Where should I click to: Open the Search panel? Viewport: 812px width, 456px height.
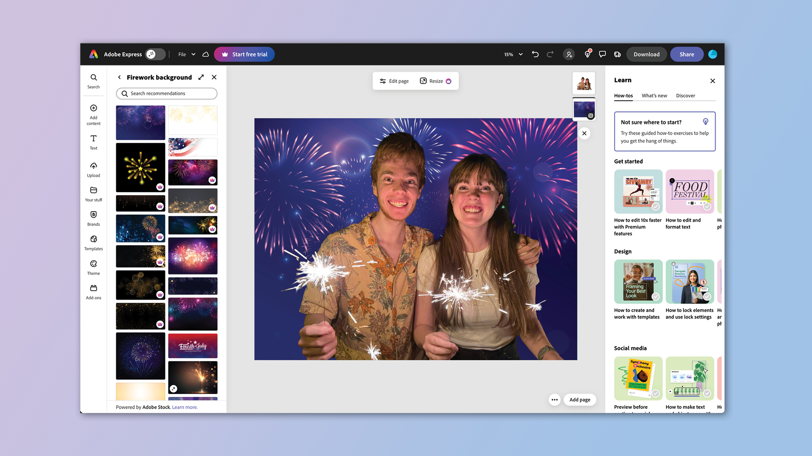point(93,81)
